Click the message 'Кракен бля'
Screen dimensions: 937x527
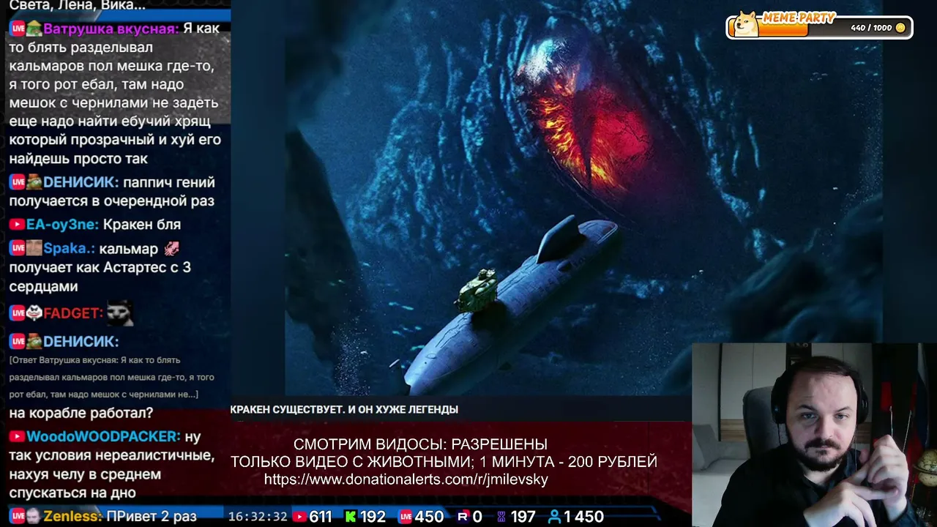[x=142, y=225]
